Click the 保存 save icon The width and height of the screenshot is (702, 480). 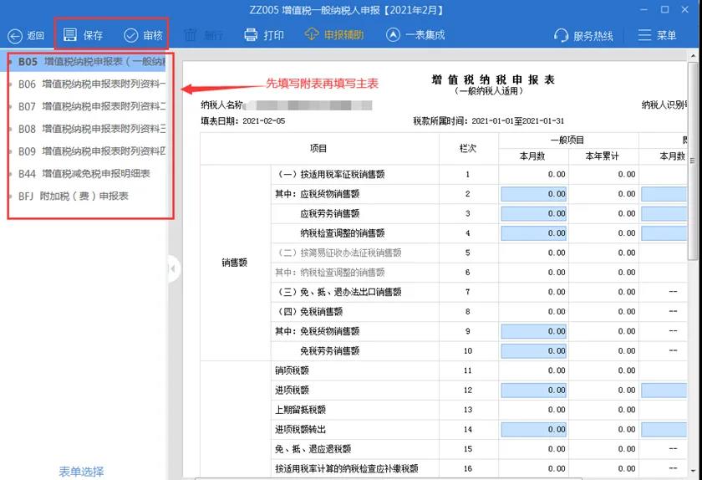[x=70, y=35]
